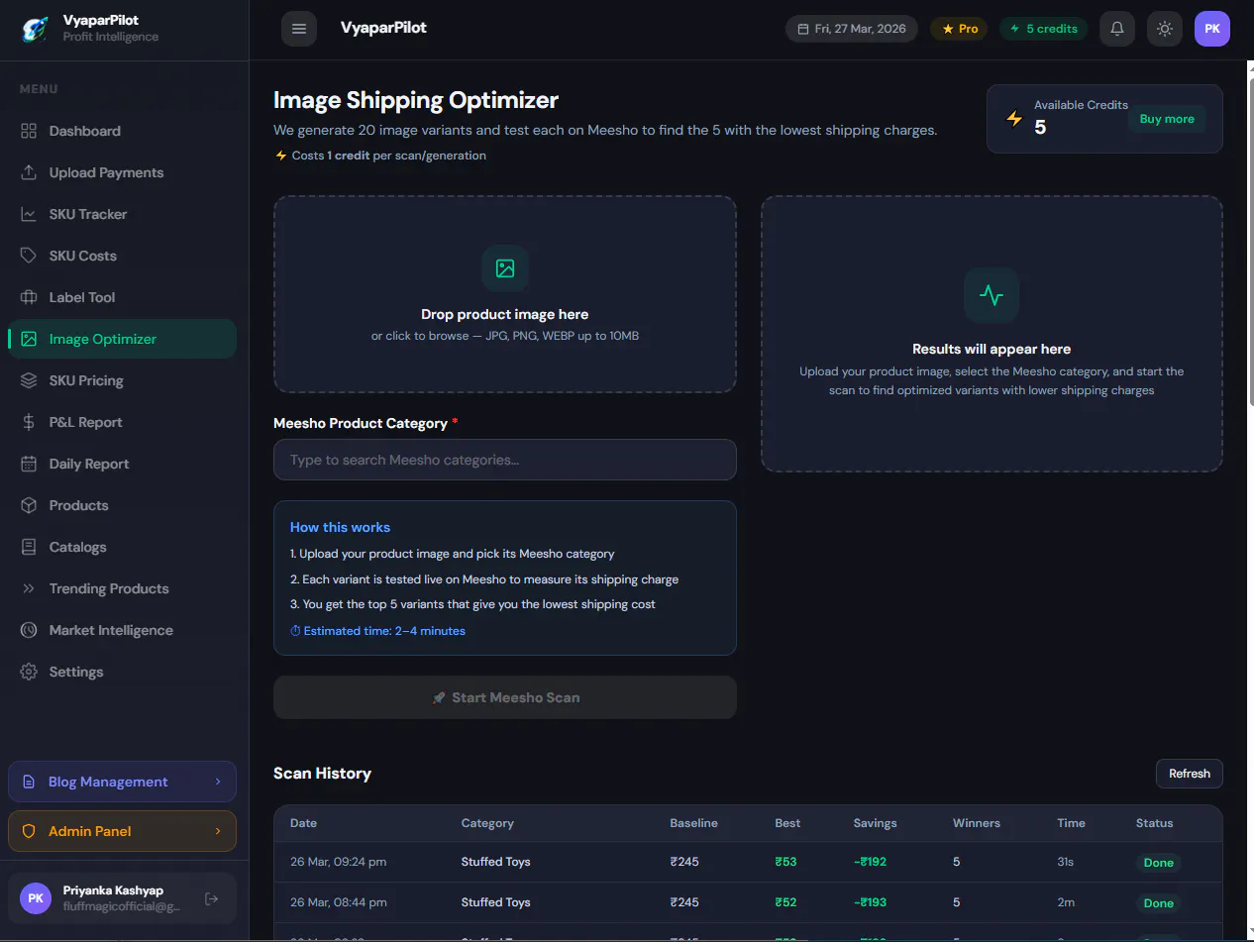Click the date badge Fri, 27 Mar, 2026

coord(852,29)
